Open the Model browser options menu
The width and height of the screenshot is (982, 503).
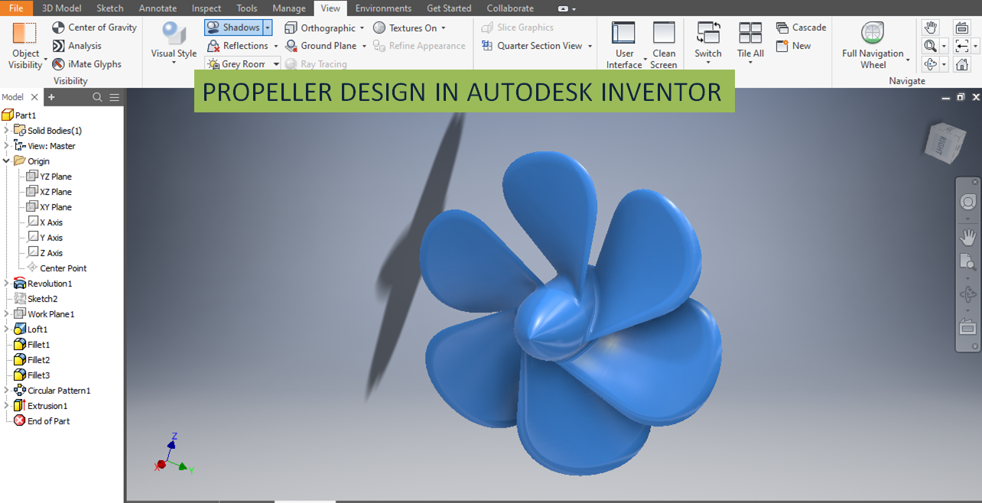114,97
